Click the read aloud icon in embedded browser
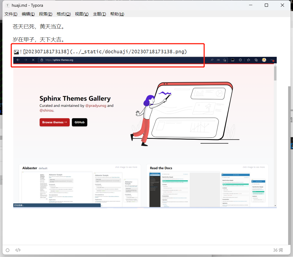Image resolution: width=293 pixels, height=257 pixels. (212, 60)
